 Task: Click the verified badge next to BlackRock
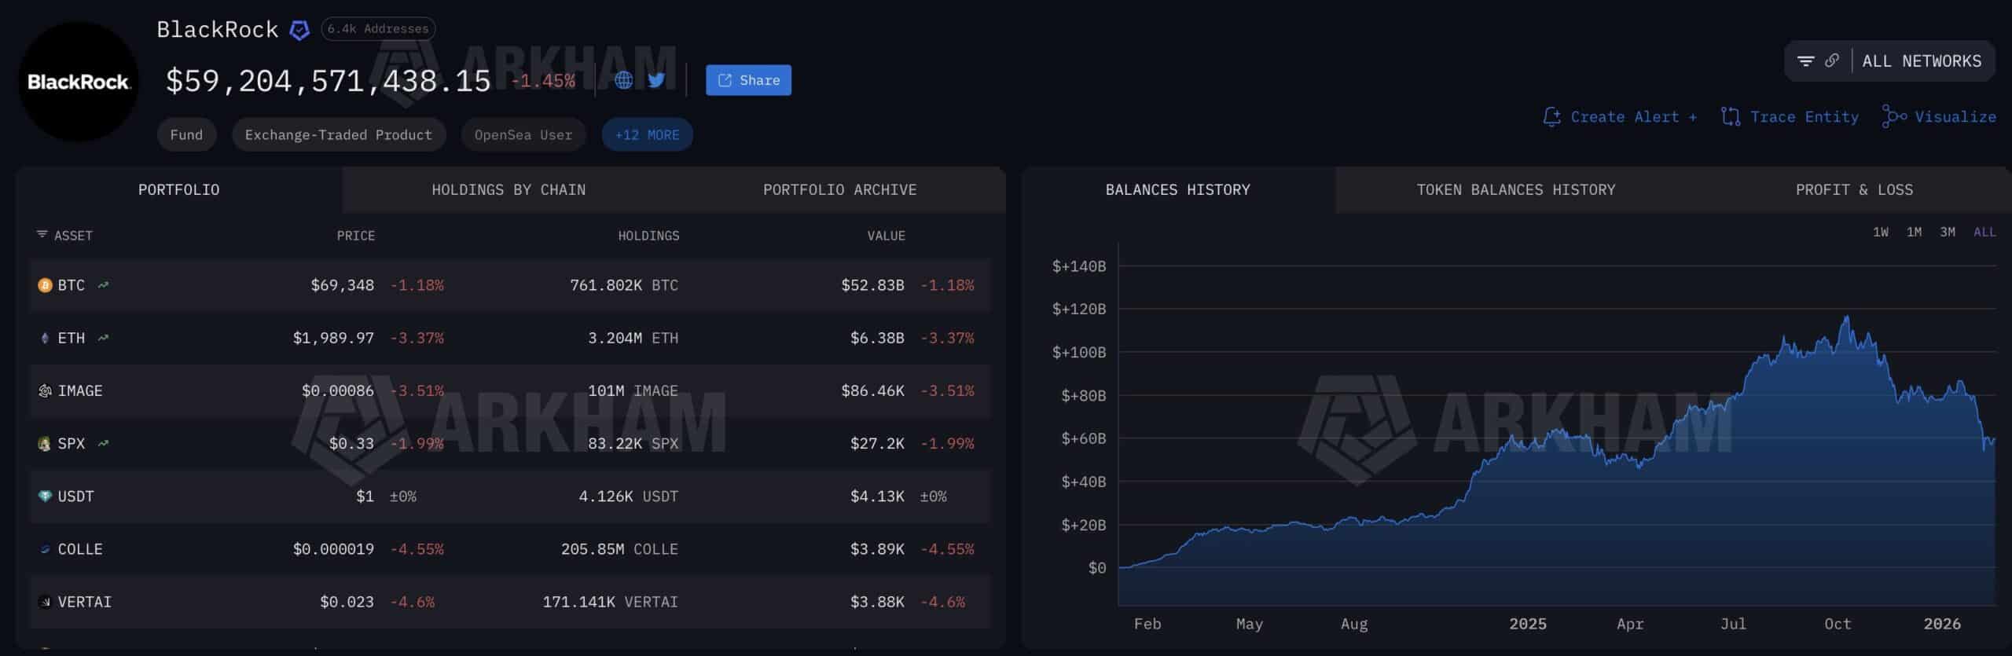[299, 30]
